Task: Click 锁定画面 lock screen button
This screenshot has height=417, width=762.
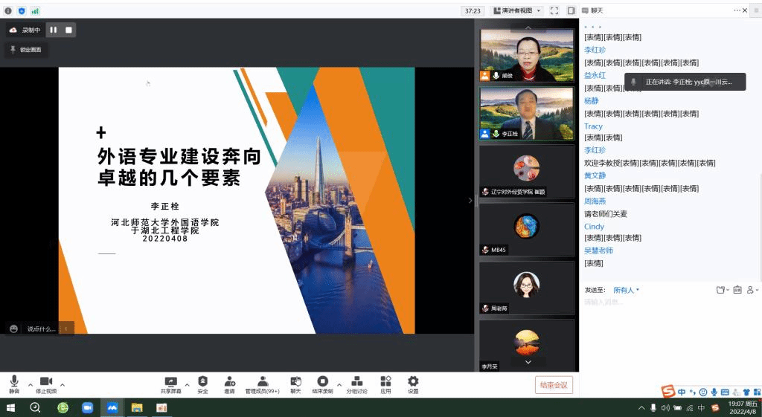Action: (x=27, y=50)
